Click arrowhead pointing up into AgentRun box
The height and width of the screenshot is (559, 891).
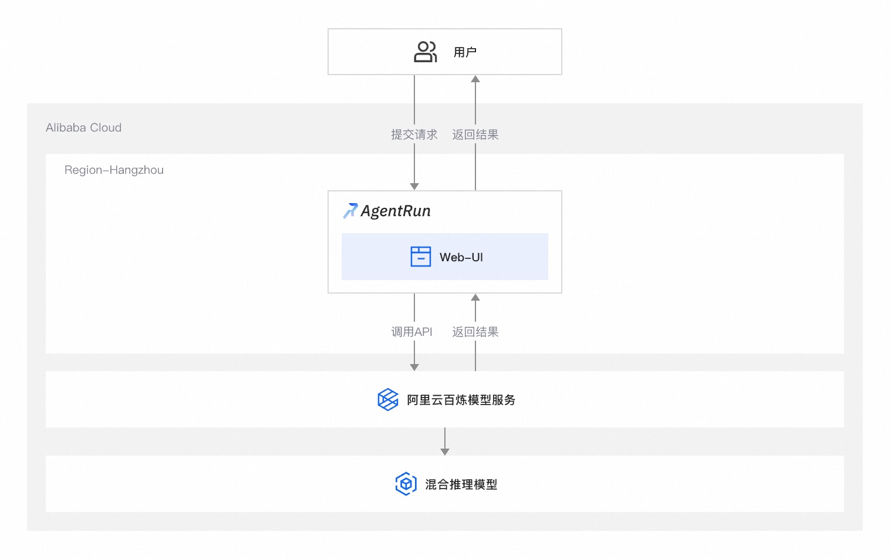click(475, 297)
